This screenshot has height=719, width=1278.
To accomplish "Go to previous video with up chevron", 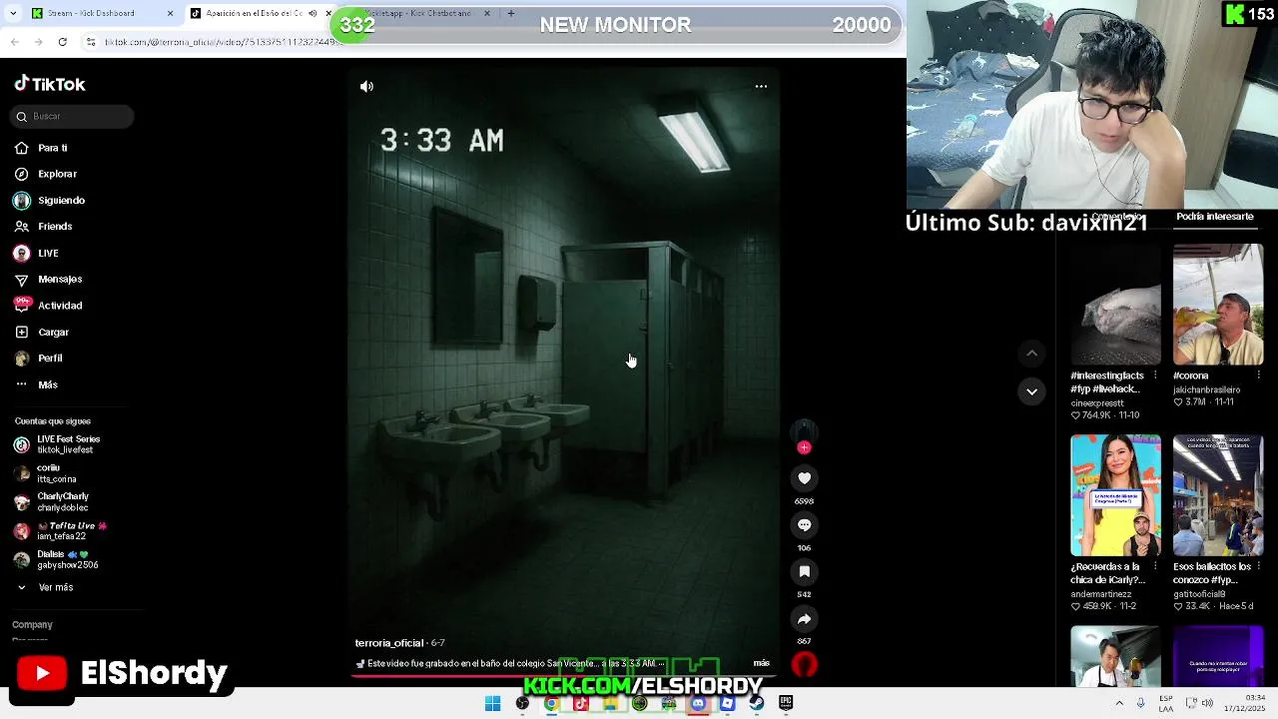I will pos(1031,354).
